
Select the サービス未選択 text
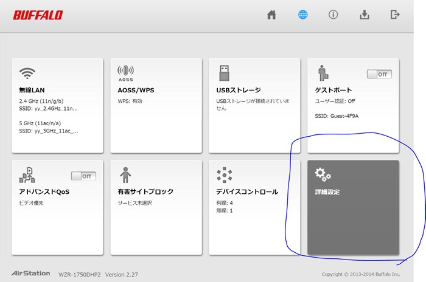134,203
